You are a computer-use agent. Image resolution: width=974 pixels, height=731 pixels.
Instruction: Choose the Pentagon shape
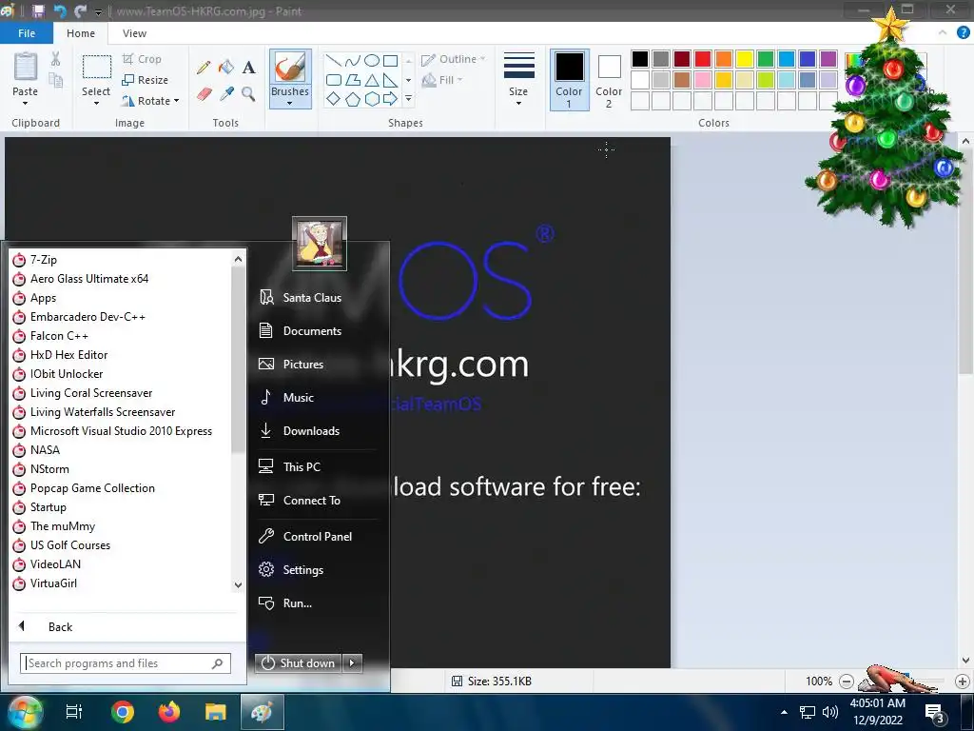pyautogui.click(x=352, y=99)
